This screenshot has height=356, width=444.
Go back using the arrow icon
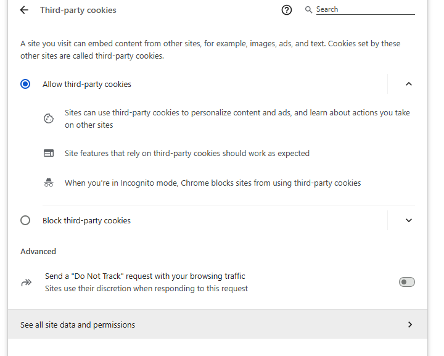point(24,10)
